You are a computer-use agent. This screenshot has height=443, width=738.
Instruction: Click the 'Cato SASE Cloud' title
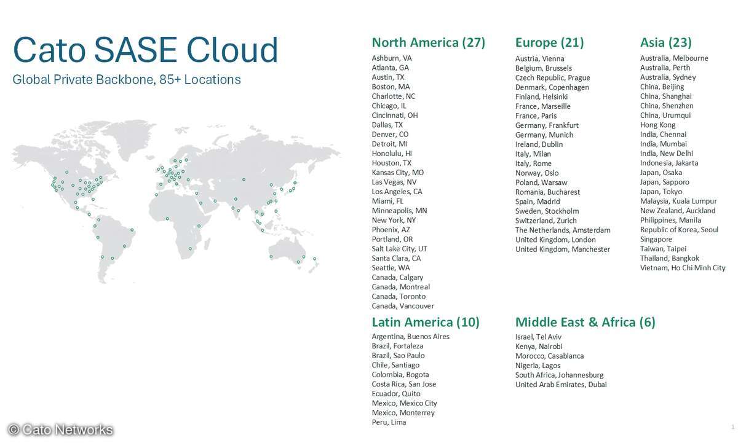(x=145, y=50)
